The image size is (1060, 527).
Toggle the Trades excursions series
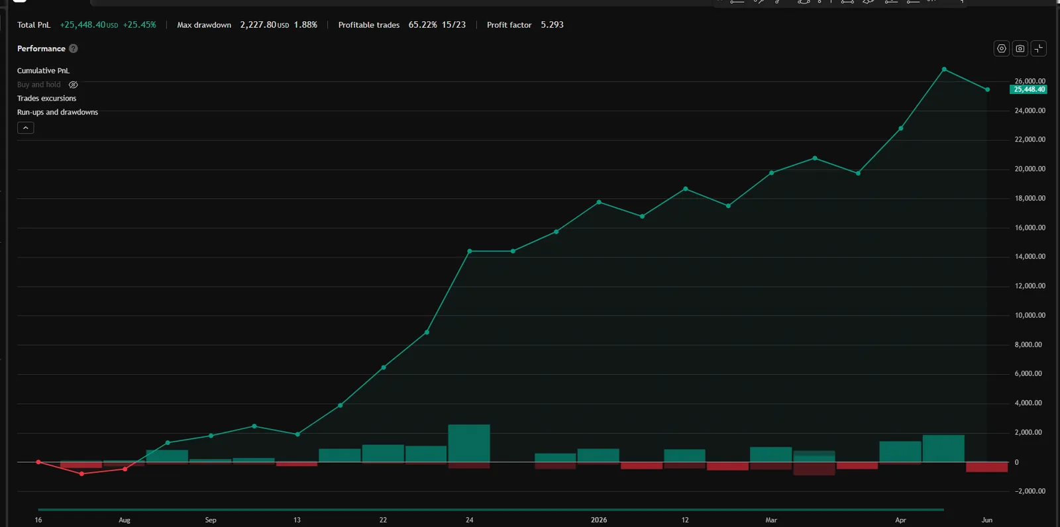coord(46,99)
